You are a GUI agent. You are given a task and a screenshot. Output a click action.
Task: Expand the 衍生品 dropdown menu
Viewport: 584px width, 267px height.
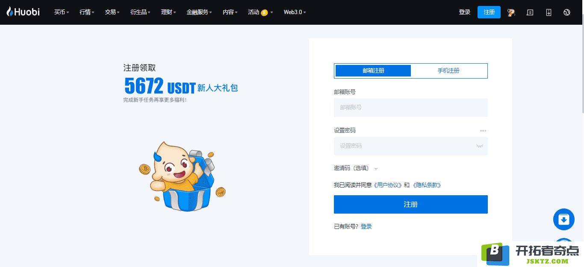point(140,12)
